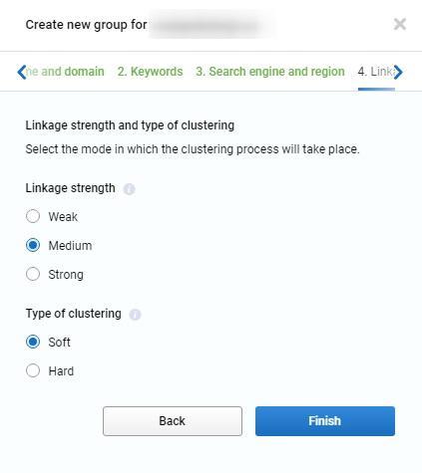Click the blue Finish button
The image size is (422, 473).
325,421
